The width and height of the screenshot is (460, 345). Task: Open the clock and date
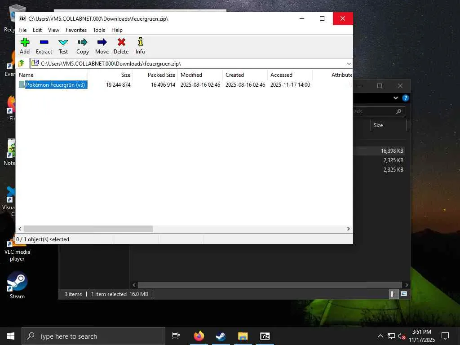click(x=421, y=336)
